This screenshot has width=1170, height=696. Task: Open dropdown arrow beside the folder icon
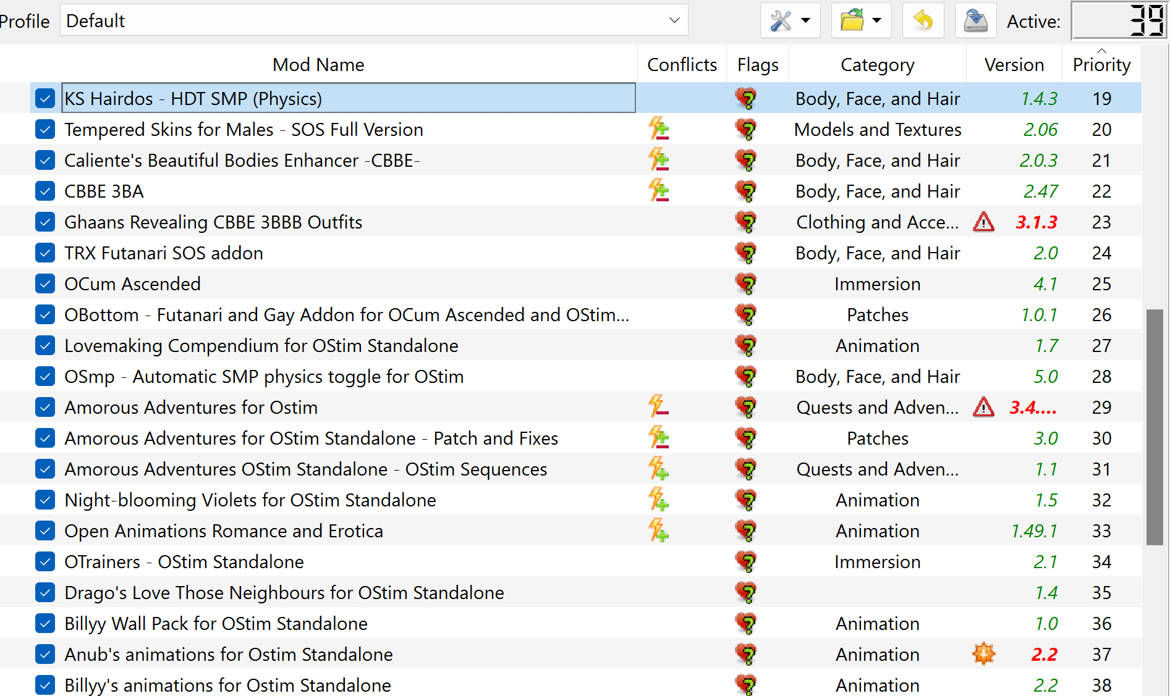[877, 21]
